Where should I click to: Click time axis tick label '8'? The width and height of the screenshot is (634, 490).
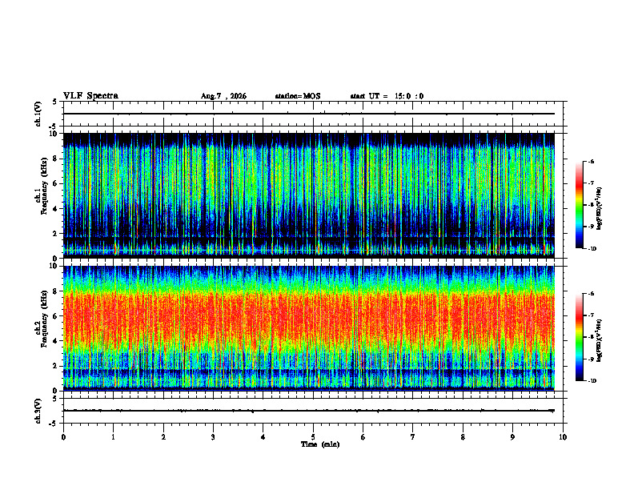[463, 437]
